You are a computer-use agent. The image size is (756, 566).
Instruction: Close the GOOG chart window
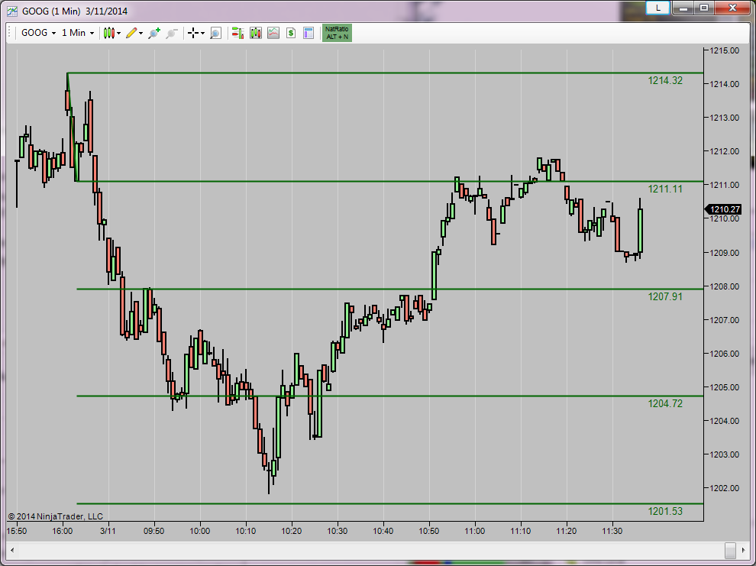[732, 8]
